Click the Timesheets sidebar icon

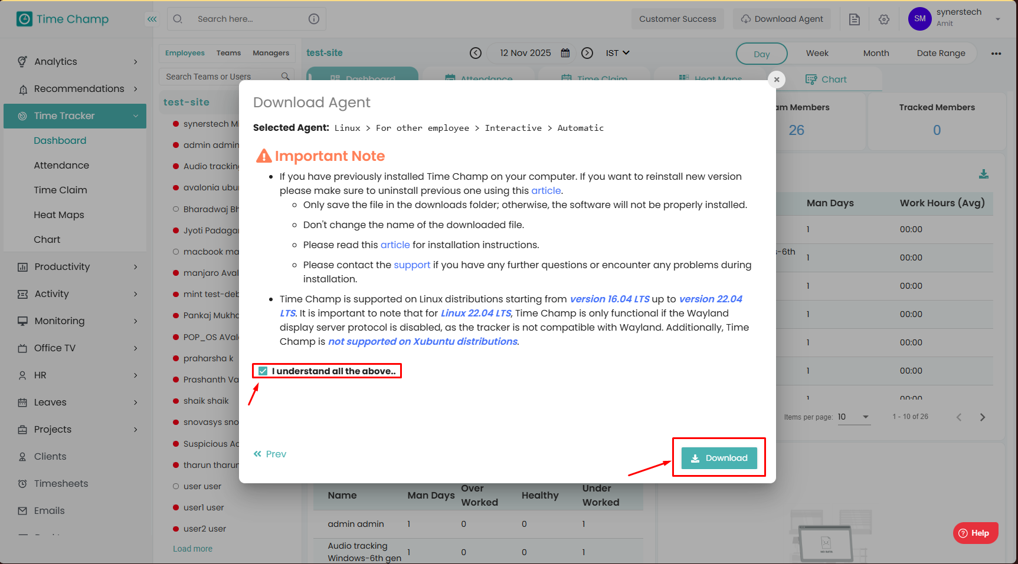click(22, 484)
